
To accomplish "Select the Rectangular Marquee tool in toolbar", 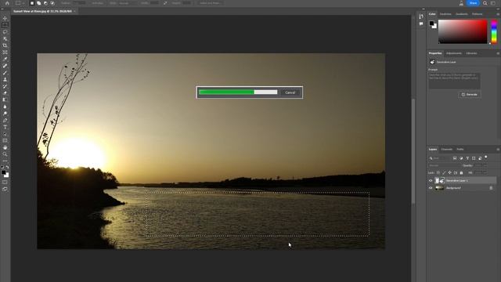I will coord(5,25).
